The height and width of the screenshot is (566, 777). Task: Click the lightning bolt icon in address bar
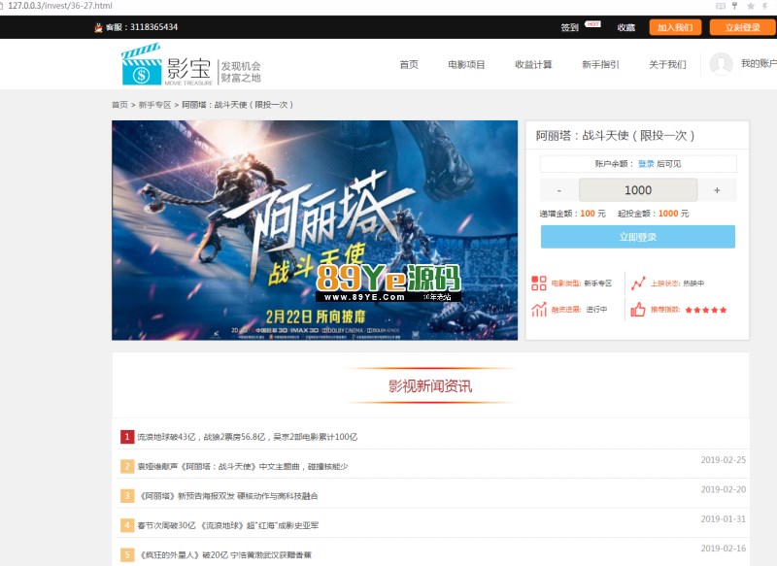[x=765, y=6]
